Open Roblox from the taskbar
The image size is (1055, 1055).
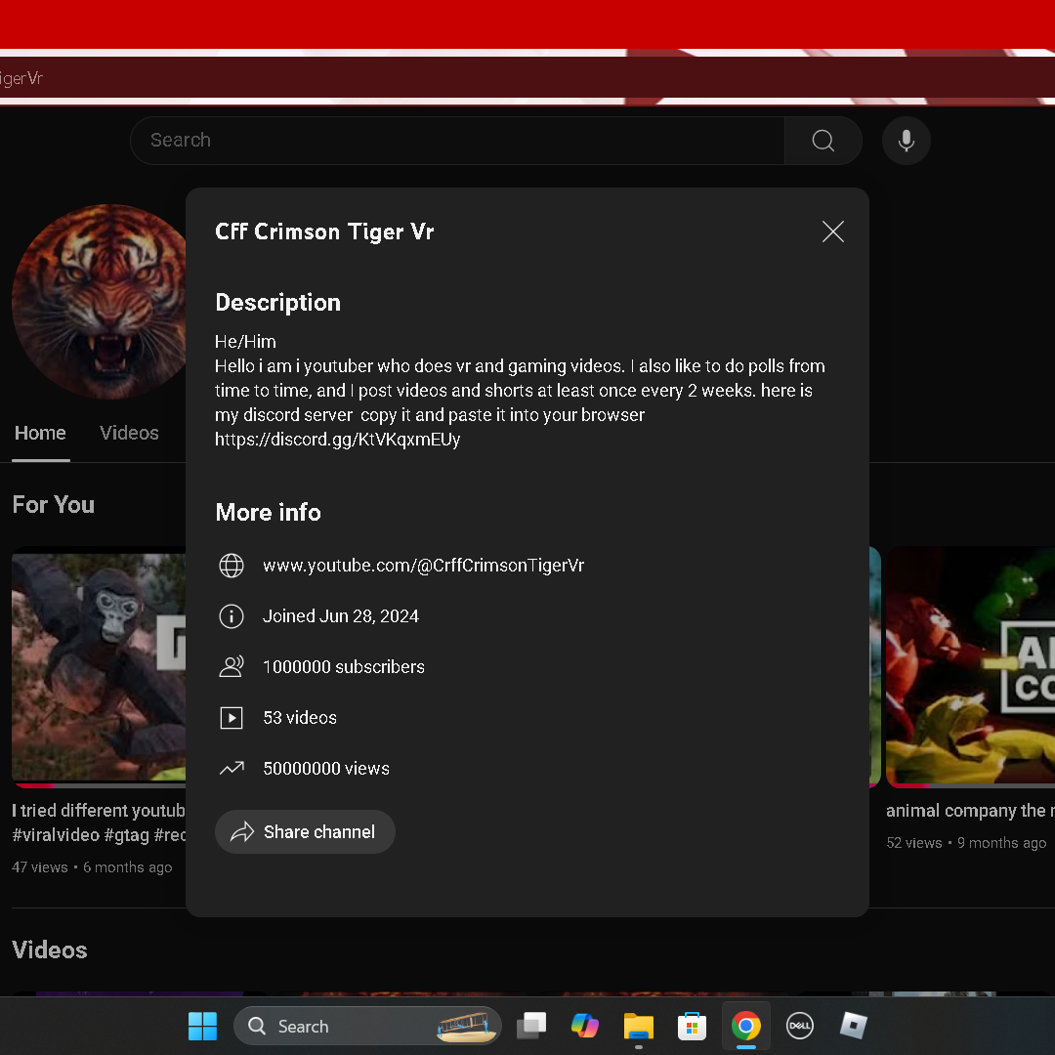853,1026
